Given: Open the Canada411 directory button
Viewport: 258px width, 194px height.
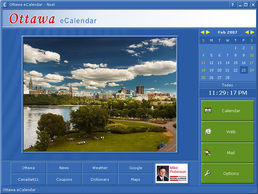Looking at the screenshot, I should [x=28, y=179].
